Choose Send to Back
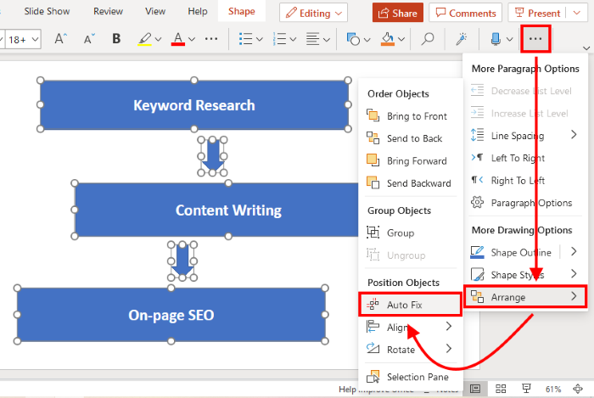Screen dimensions: 594x398 [410, 138]
